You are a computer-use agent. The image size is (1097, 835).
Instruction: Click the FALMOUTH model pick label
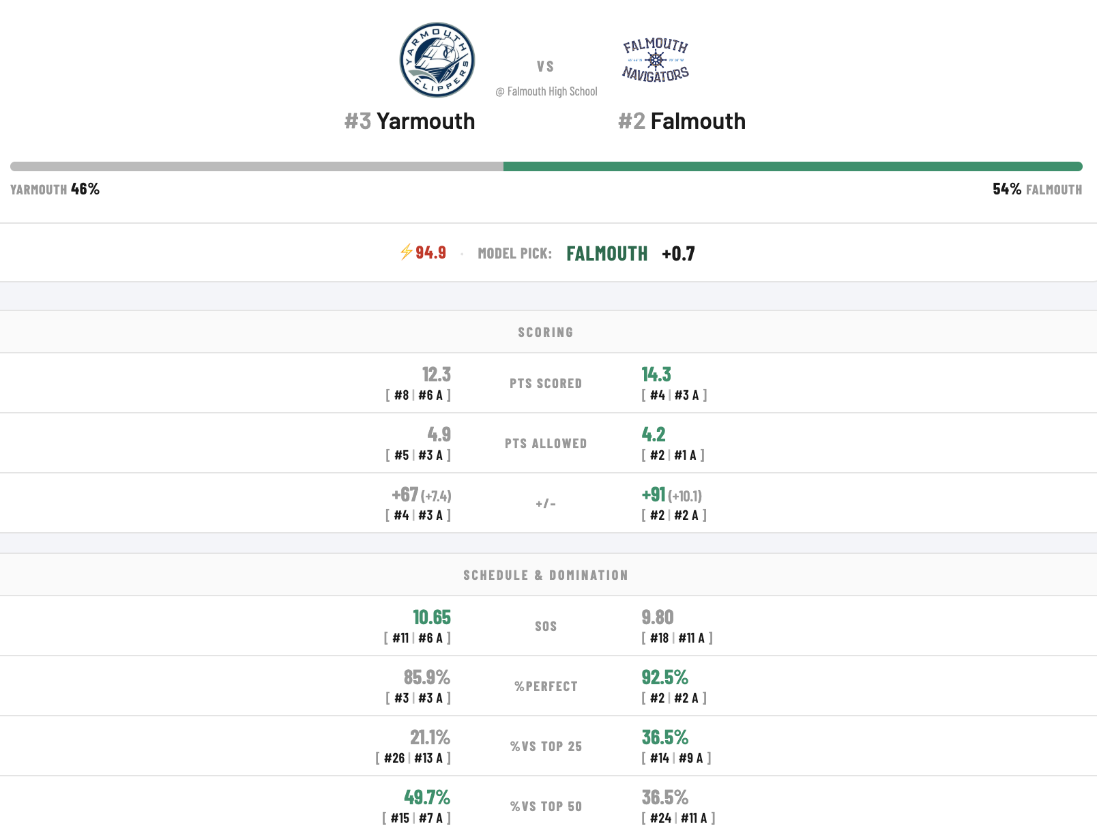click(x=607, y=254)
